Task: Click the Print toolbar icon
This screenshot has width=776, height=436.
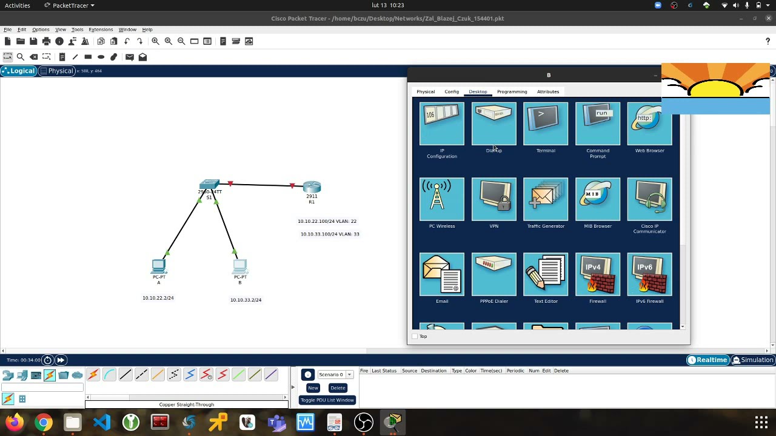Action: tap(47, 41)
